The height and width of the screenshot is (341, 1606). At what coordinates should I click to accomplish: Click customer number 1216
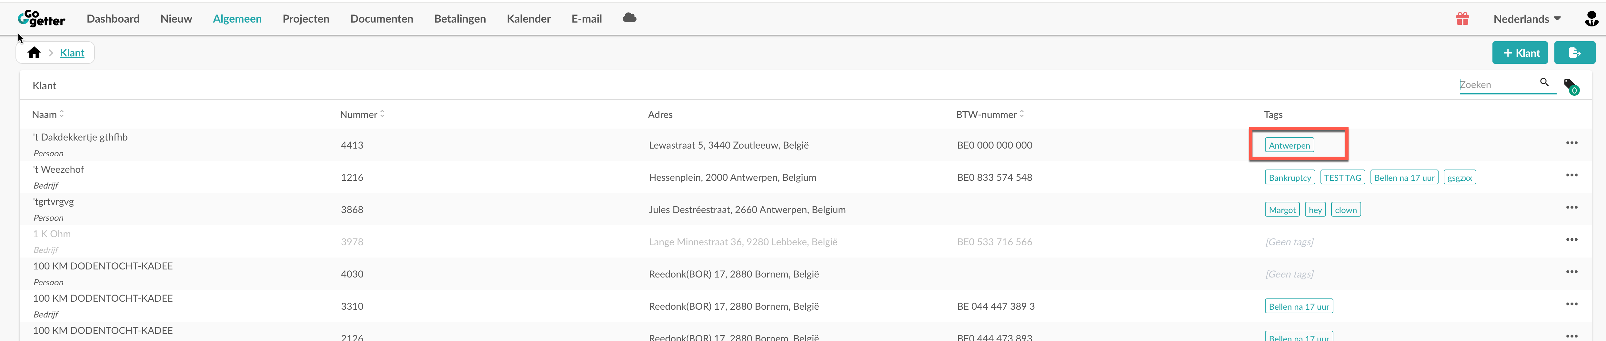click(x=352, y=178)
